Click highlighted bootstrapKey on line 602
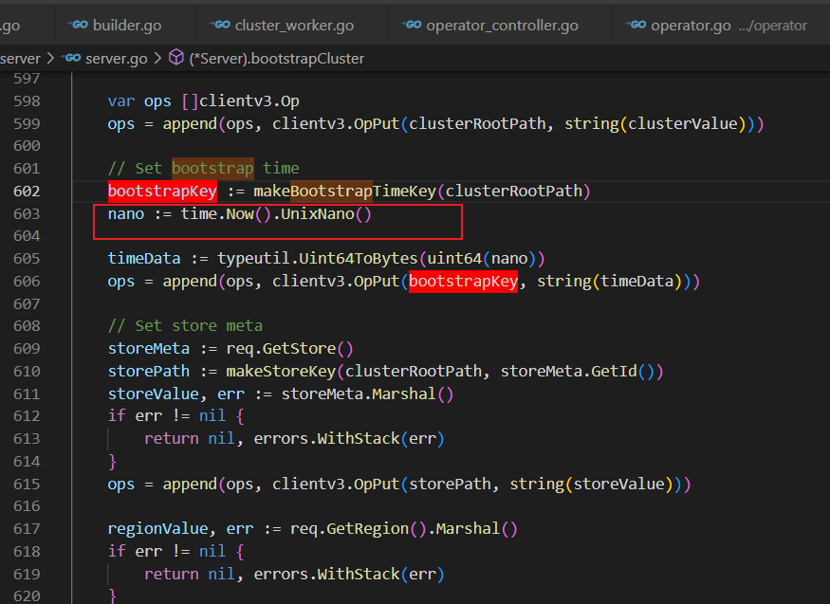Viewport: 830px width, 604px height. click(162, 192)
